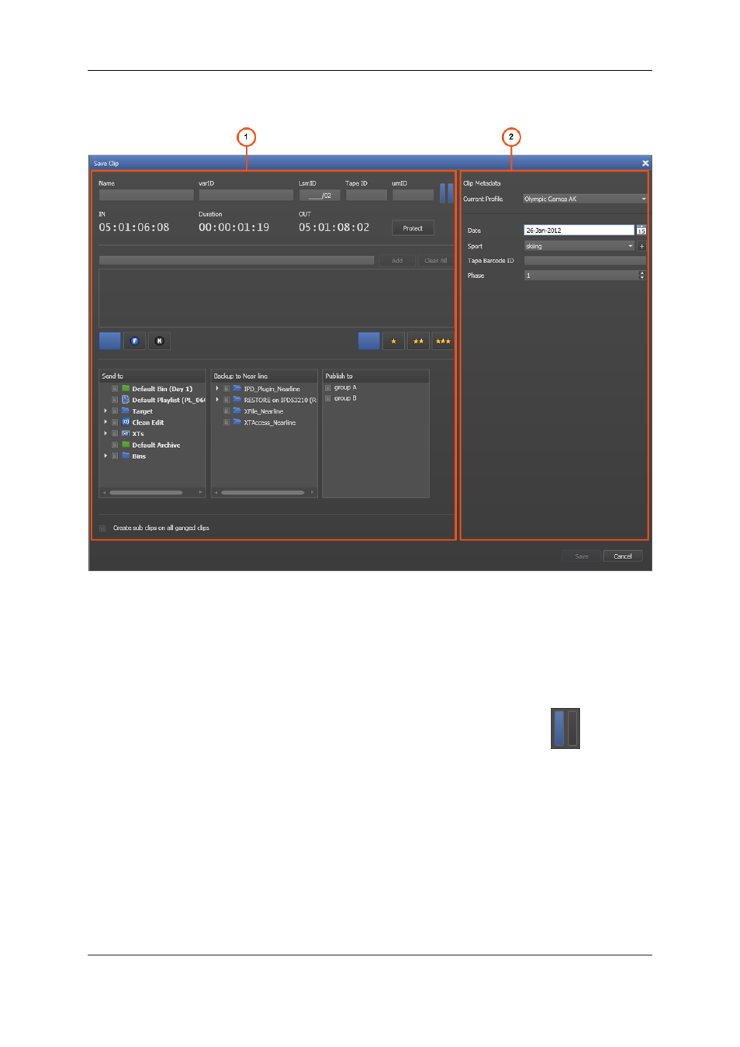Click the Default Bin green folder icon

[x=126, y=389]
